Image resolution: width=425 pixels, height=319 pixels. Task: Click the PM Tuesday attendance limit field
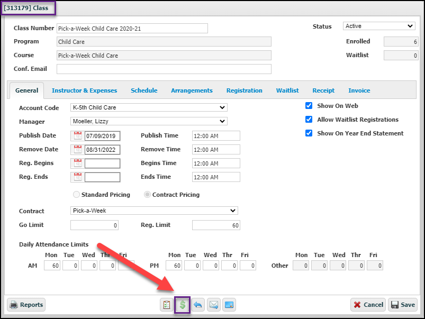(x=192, y=266)
